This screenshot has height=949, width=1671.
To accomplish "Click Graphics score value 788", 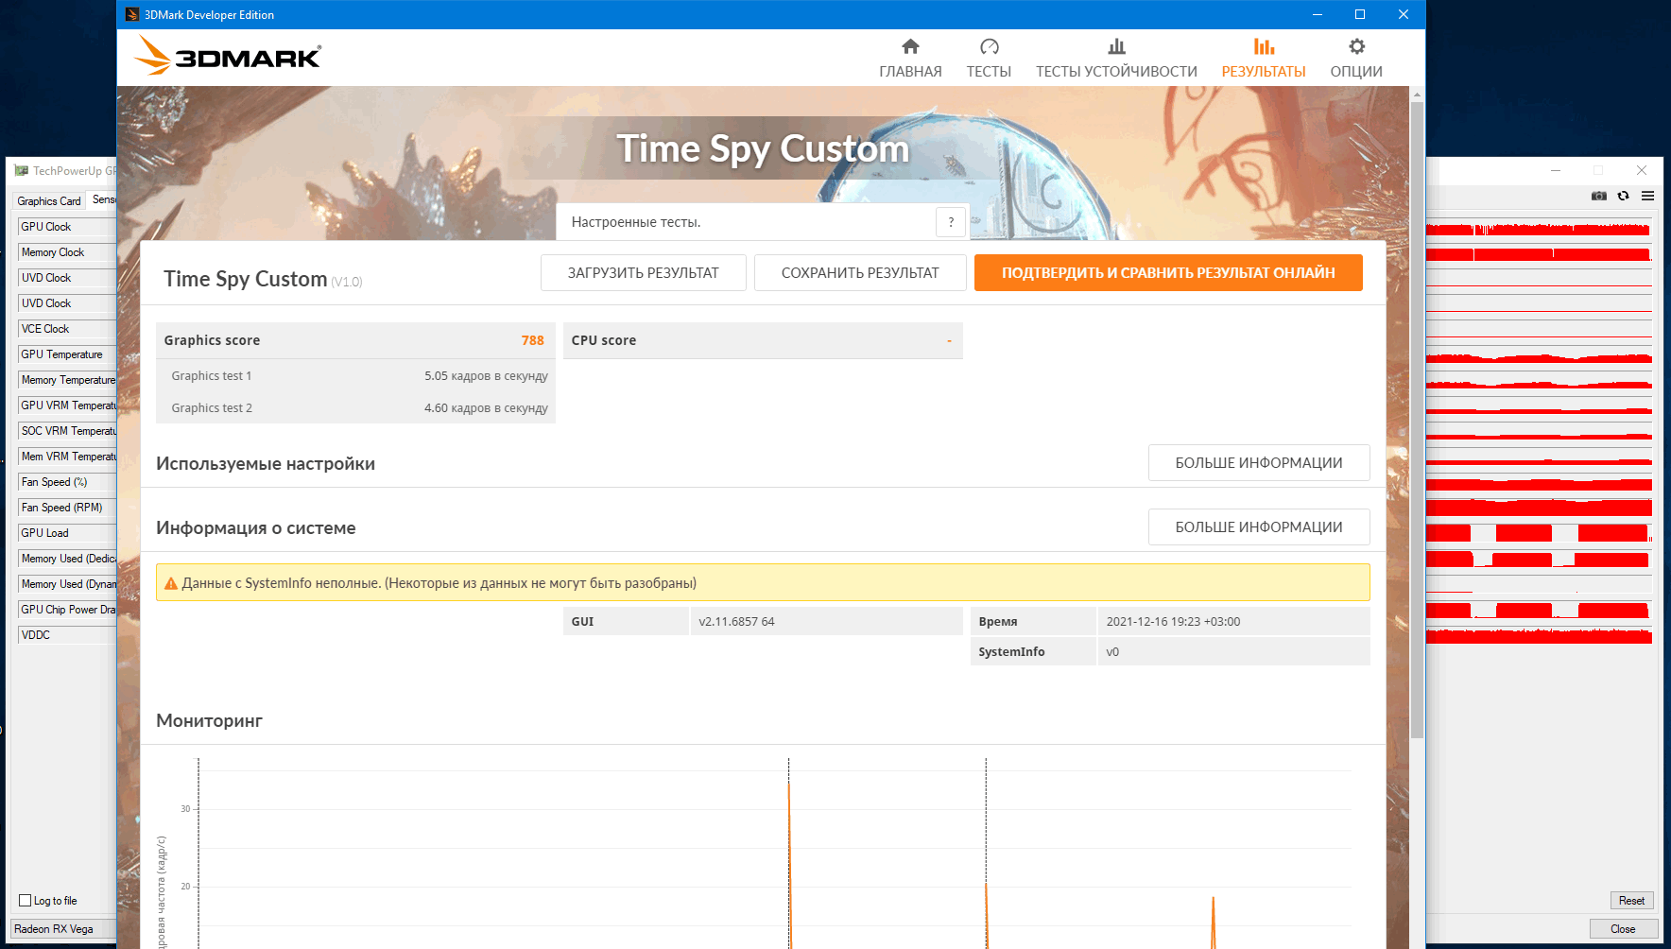I will 532,340.
